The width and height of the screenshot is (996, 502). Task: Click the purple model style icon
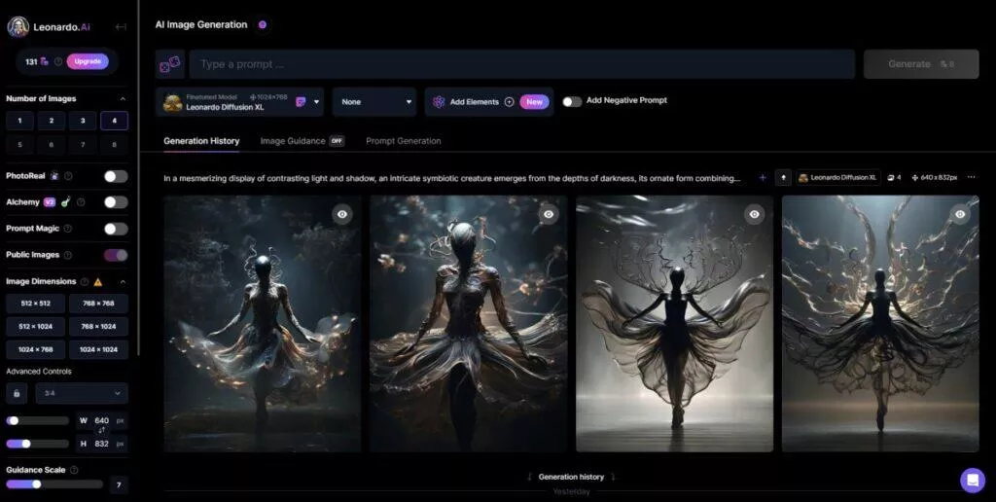point(302,102)
